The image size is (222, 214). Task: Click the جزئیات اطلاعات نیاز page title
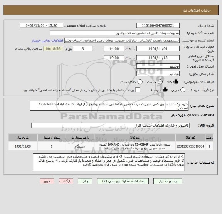coord(197,10)
